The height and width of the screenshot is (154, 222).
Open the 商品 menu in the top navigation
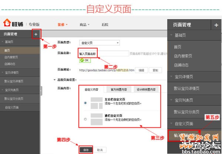84,25
